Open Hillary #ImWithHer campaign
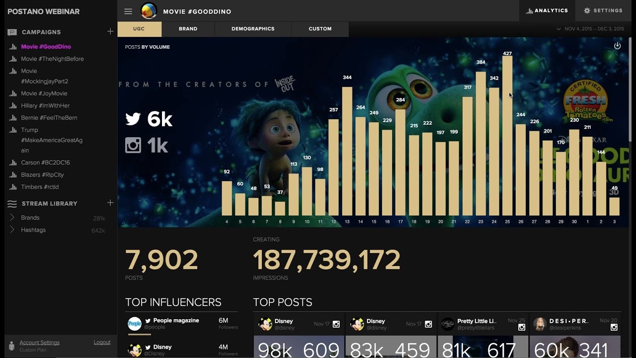The width and height of the screenshot is (636, 358). click(x=45, y=106)
